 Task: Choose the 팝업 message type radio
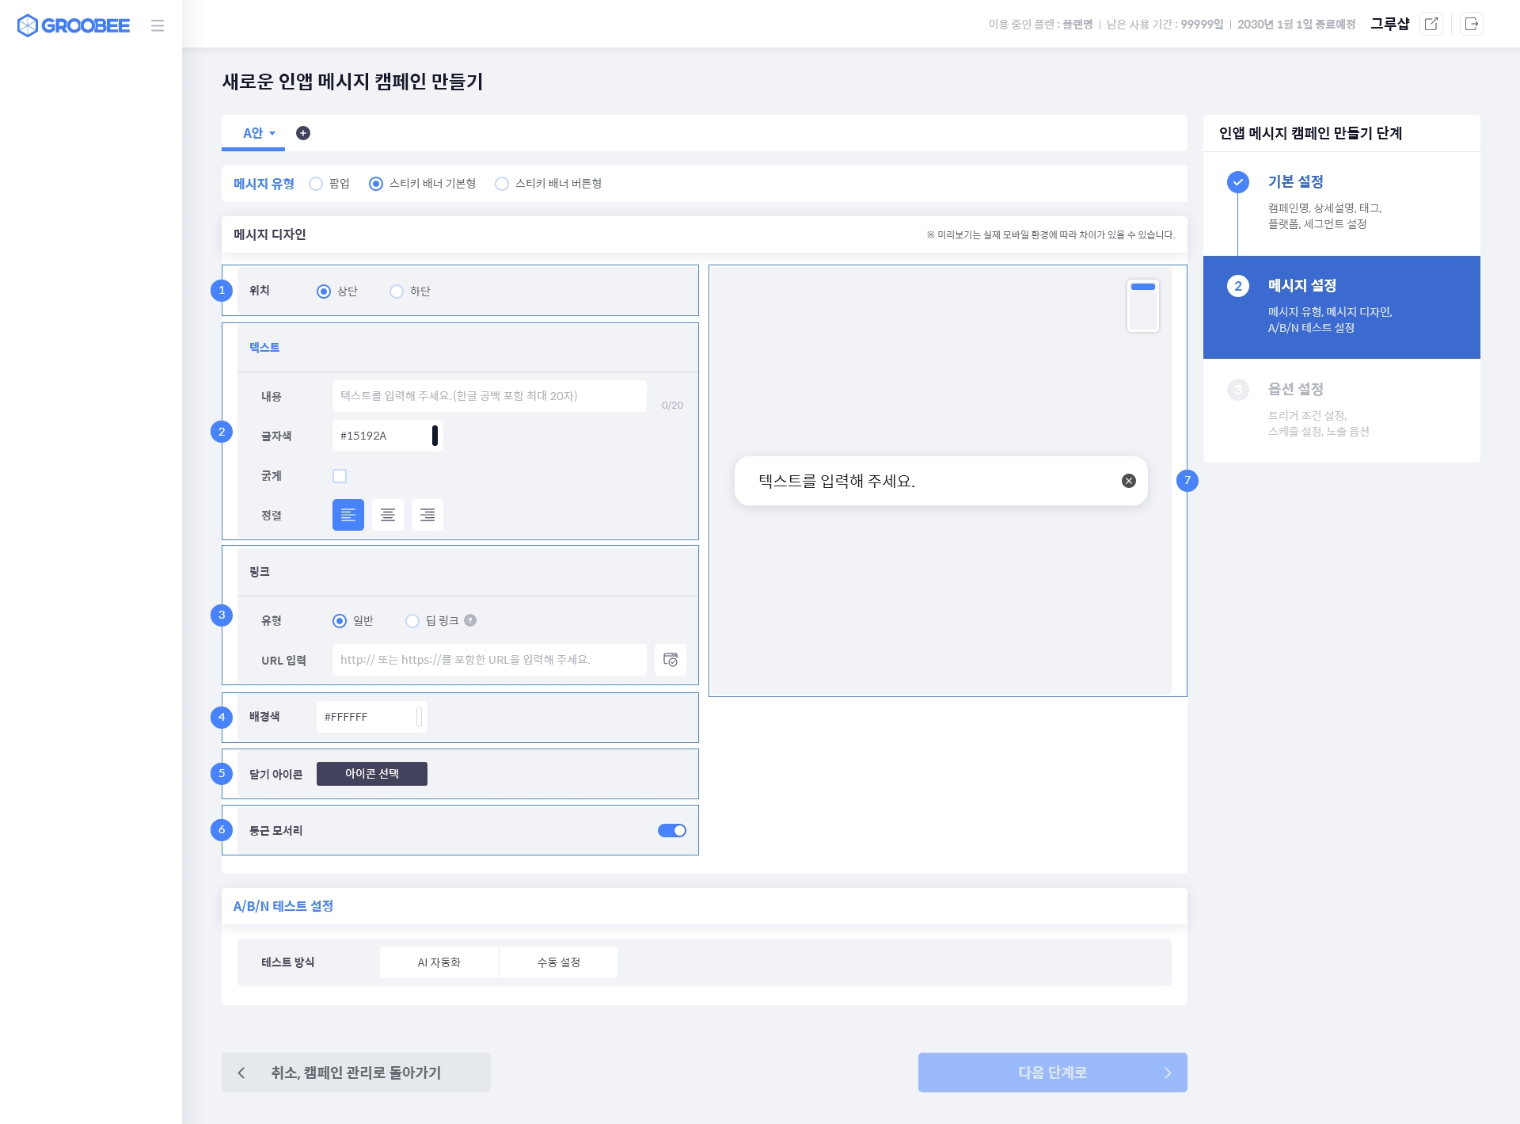coord(316,184)
